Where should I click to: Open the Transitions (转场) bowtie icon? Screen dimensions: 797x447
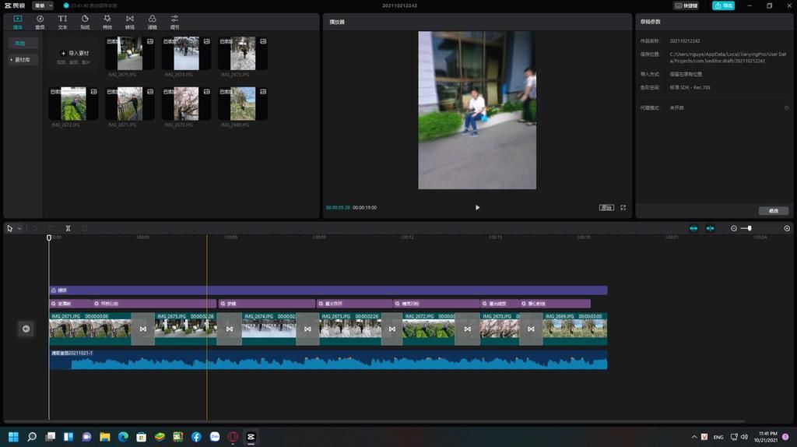130,21
